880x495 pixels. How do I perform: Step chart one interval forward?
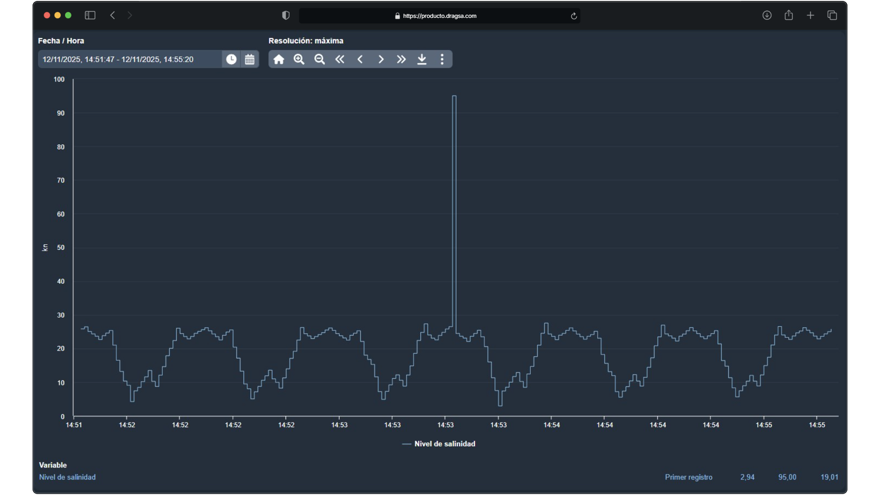tap(381, 60)
